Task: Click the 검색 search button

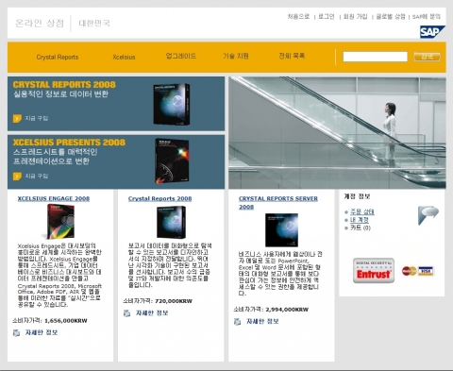Action: pos(427,57)
